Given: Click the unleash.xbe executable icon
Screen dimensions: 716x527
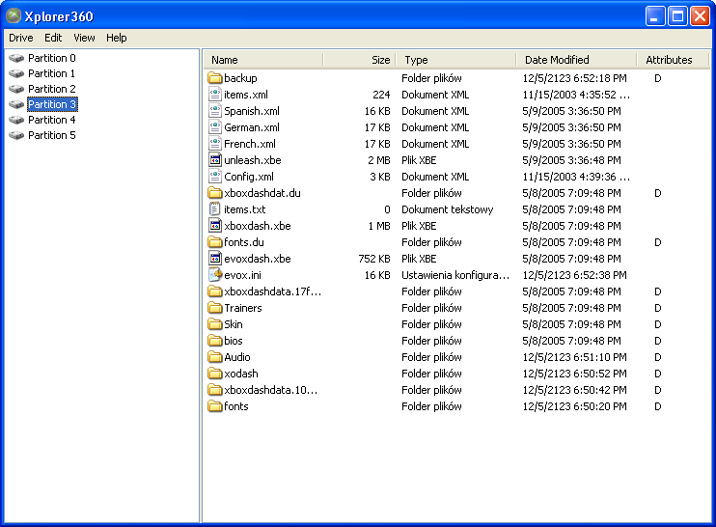Looking at the screenshot, I should [214, 160].
